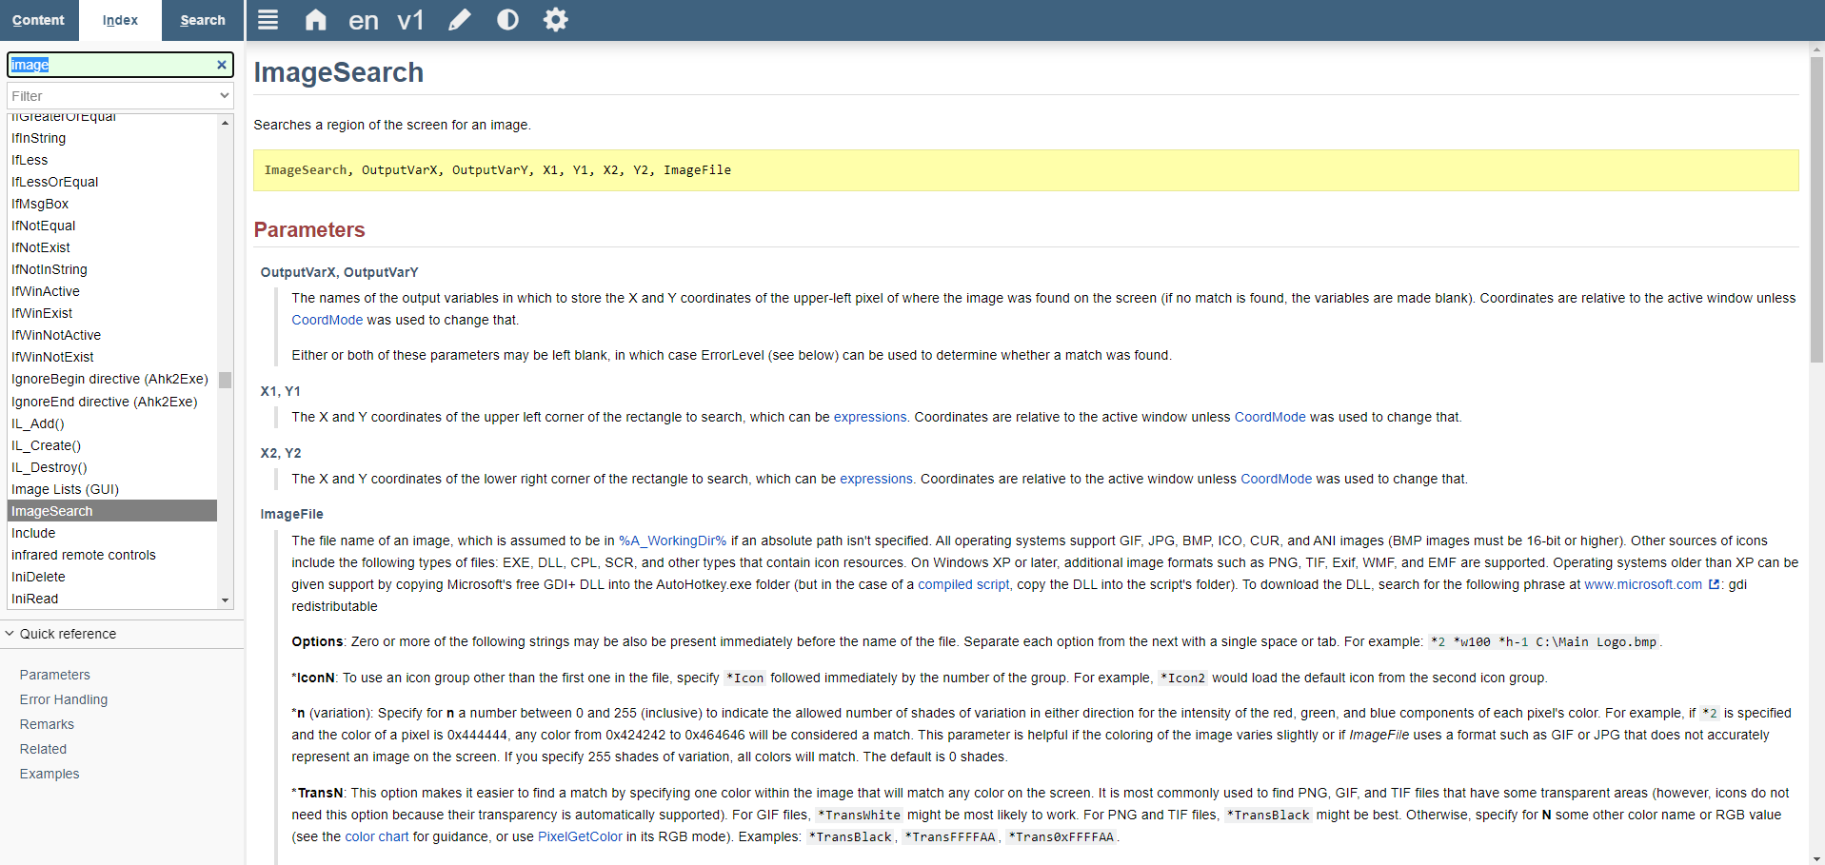Toggle dark theme with half-circle icon
The width and height of the screenshot is (1825, 865).
point(507,20)
